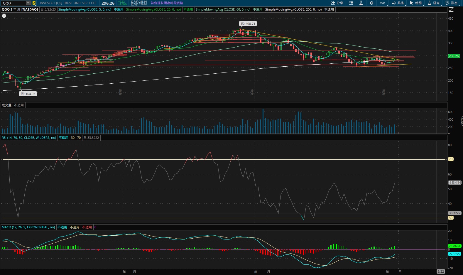This screenshot has width=463, height=275.
Task: Click the 5/22 date marker on time axis
Action: (x=441, y=271)
